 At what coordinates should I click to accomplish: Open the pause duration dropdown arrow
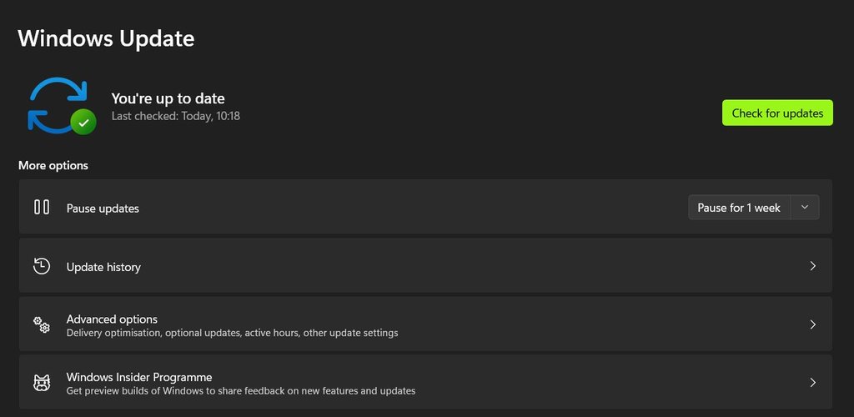805,208
